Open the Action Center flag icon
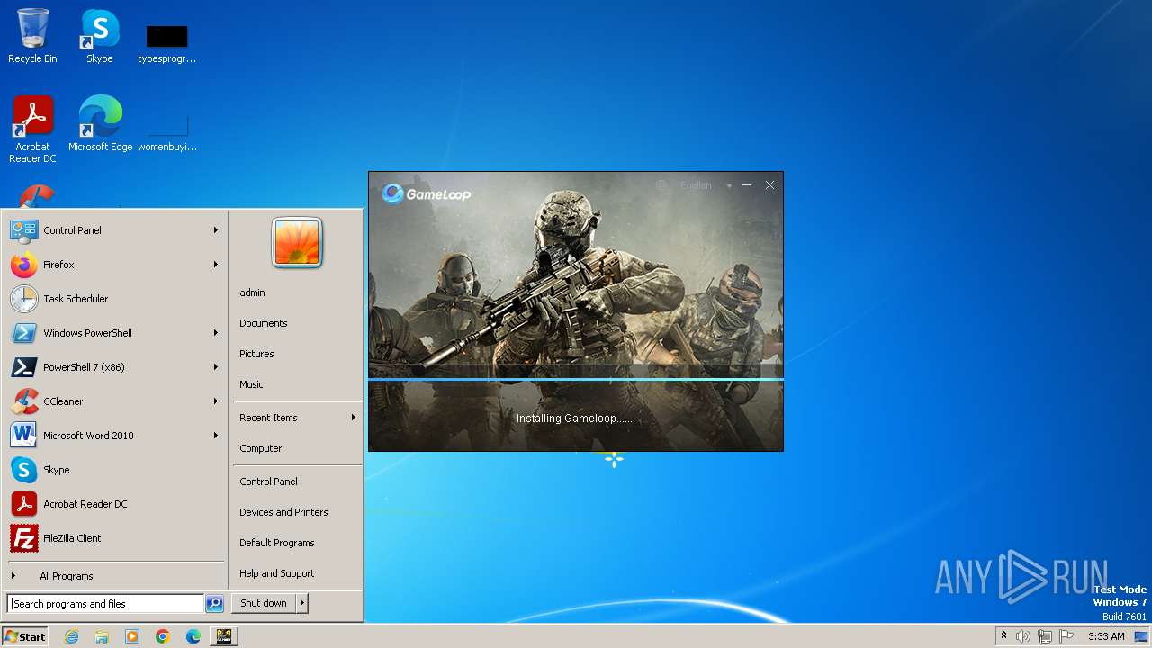The height and width of the screenshot is (648, 1152). (x=1066, y=636)
